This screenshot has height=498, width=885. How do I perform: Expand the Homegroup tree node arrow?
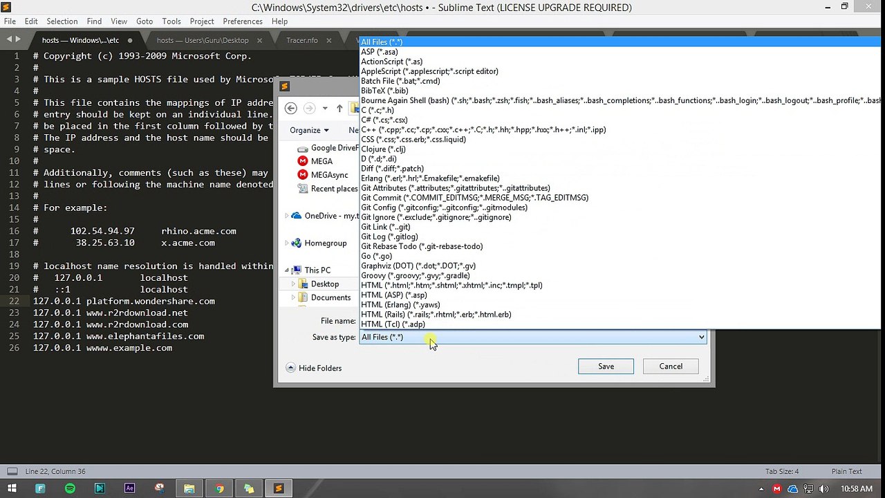pyautogui.click(x=287, y=243)
